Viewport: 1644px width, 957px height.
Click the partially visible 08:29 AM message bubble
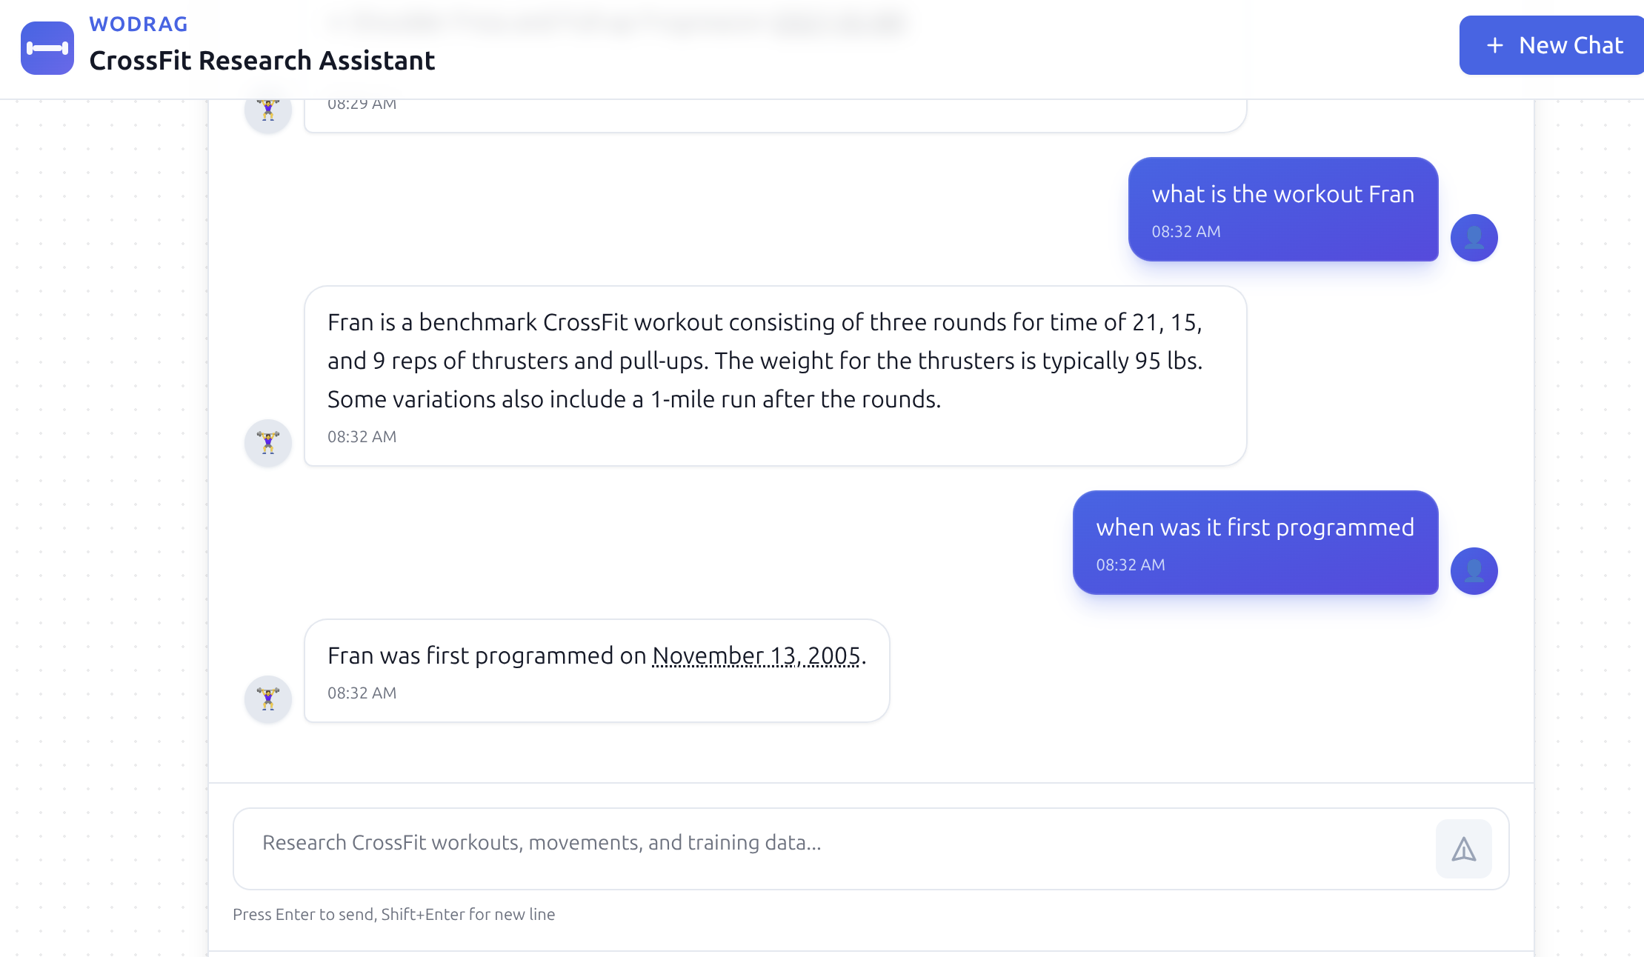(x=776, y=116)
